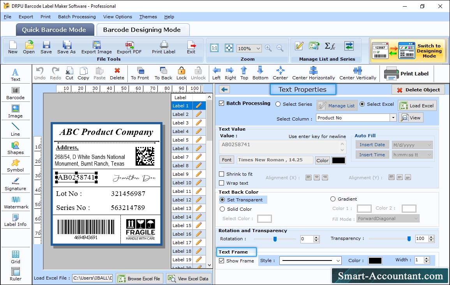Click the Save As icon
The height and width of the screenshot is (285, 450).
[66, 47]
